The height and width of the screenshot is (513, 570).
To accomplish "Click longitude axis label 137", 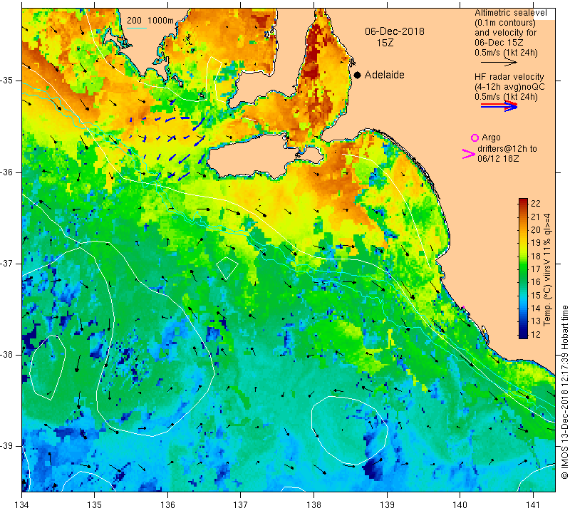I will tap(241, 504).
